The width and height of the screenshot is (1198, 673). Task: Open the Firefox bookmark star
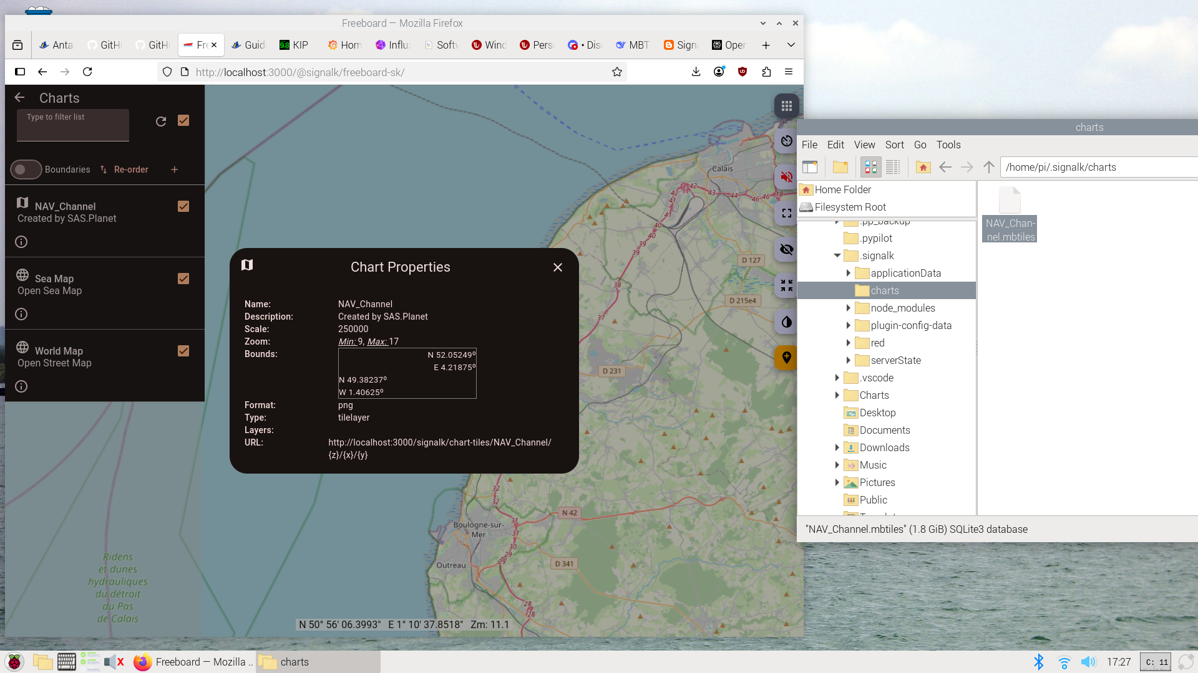click(617, 72)
